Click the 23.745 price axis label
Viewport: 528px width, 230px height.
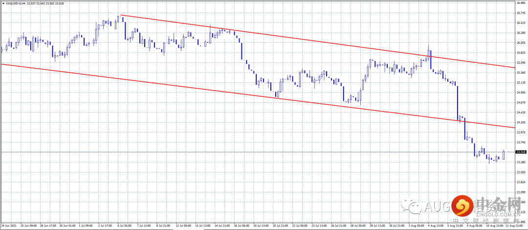point(521,142)
